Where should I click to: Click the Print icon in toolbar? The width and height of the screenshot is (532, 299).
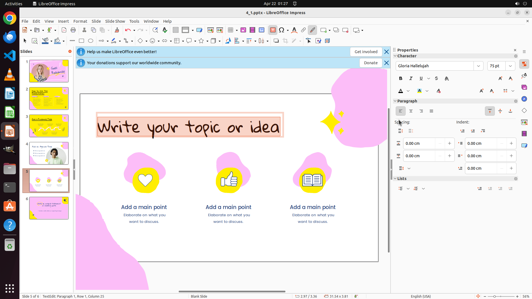[x=73, y=30]
